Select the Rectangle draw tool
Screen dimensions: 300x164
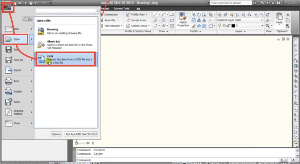click(172, 20)
